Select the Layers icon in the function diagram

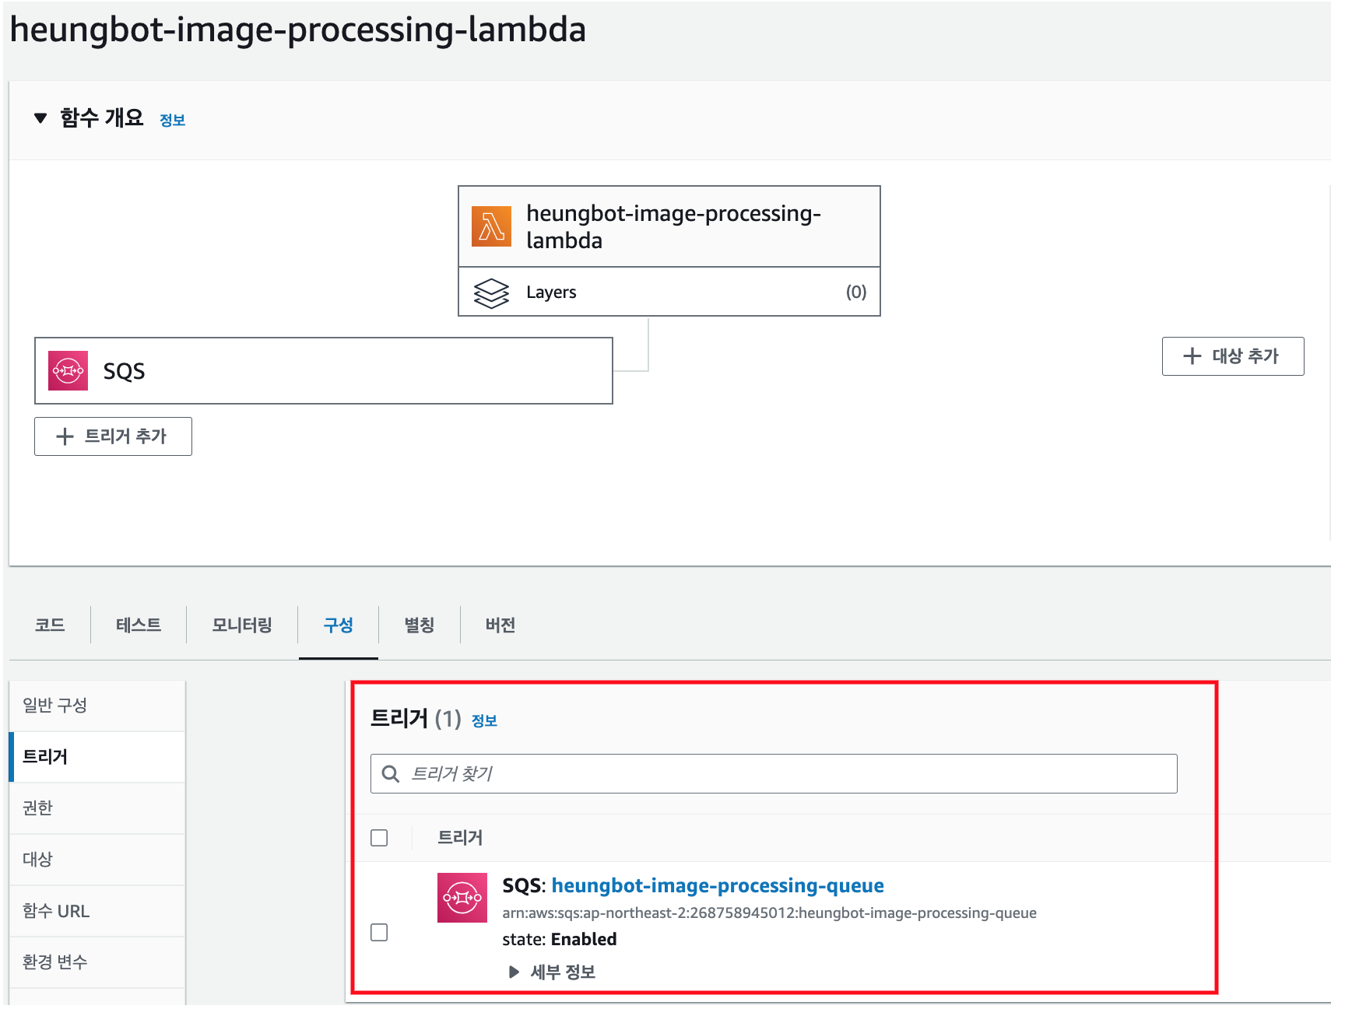(x=490, y=292)
